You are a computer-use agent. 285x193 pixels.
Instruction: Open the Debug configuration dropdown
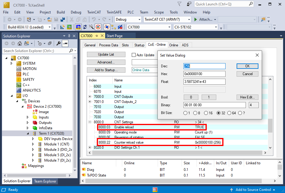click(140, 19)
